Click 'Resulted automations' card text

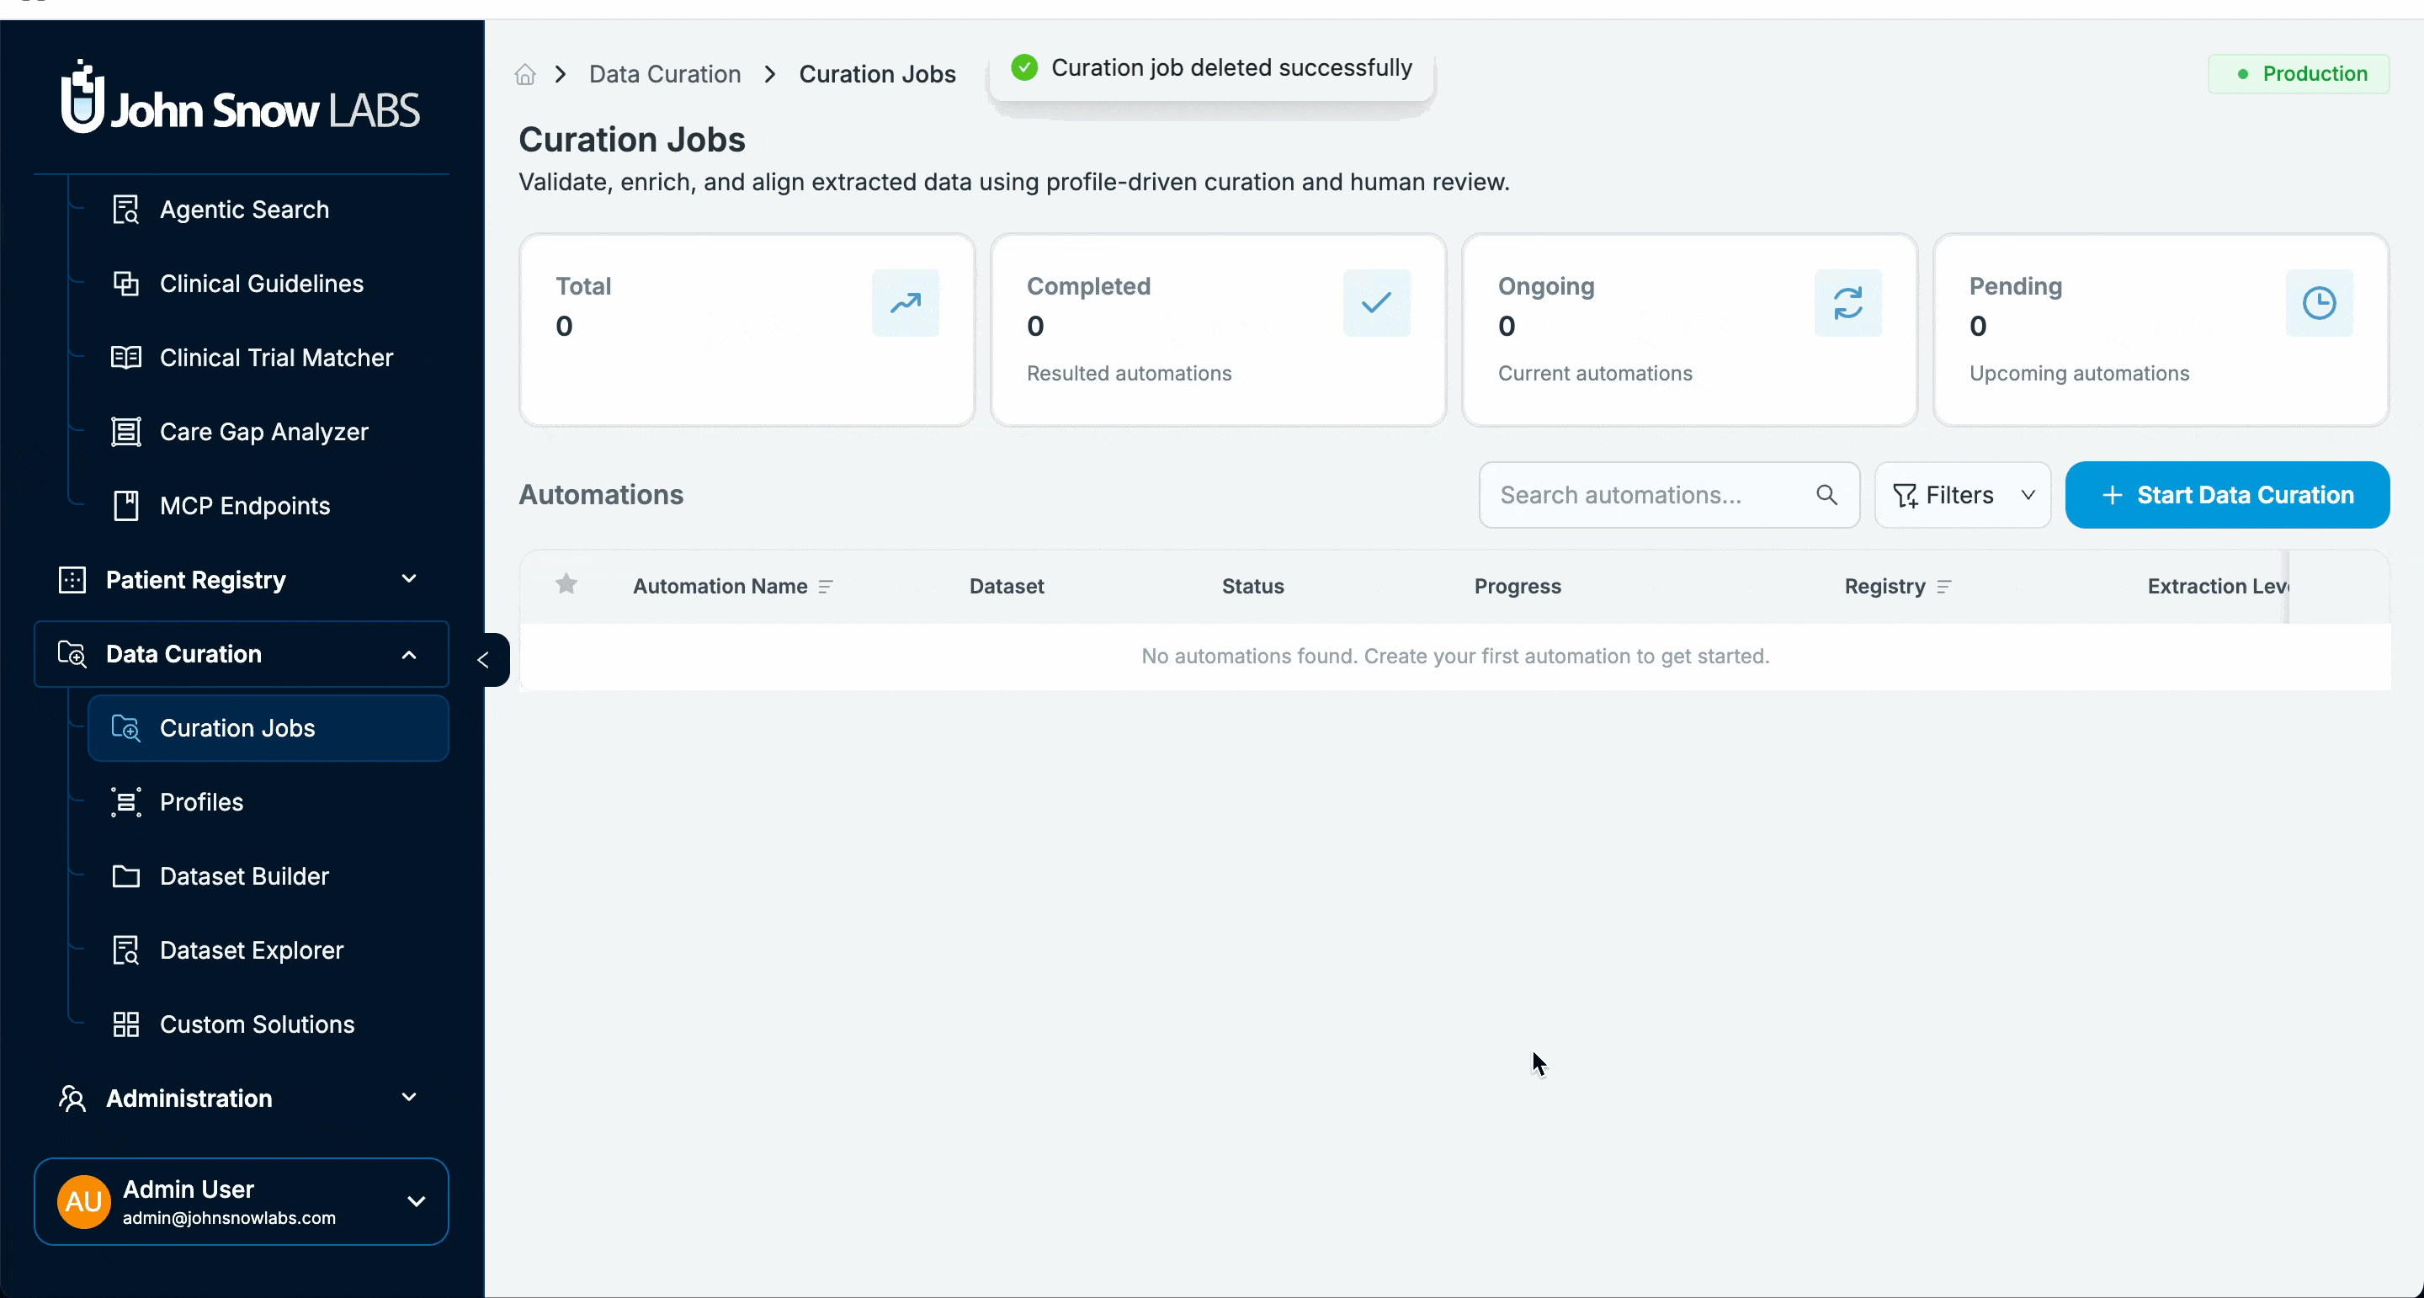pyautogui.click(x=1128, y=374)
